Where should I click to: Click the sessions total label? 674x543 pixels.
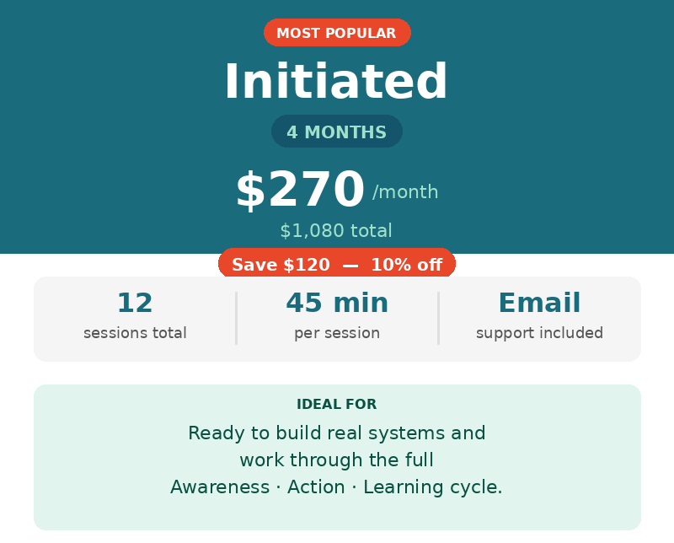tap(135, 333)
